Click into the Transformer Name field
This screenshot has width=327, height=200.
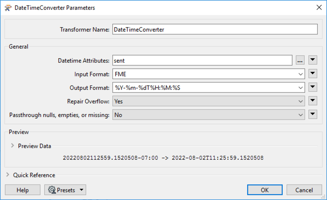click(x=214, y=30)
